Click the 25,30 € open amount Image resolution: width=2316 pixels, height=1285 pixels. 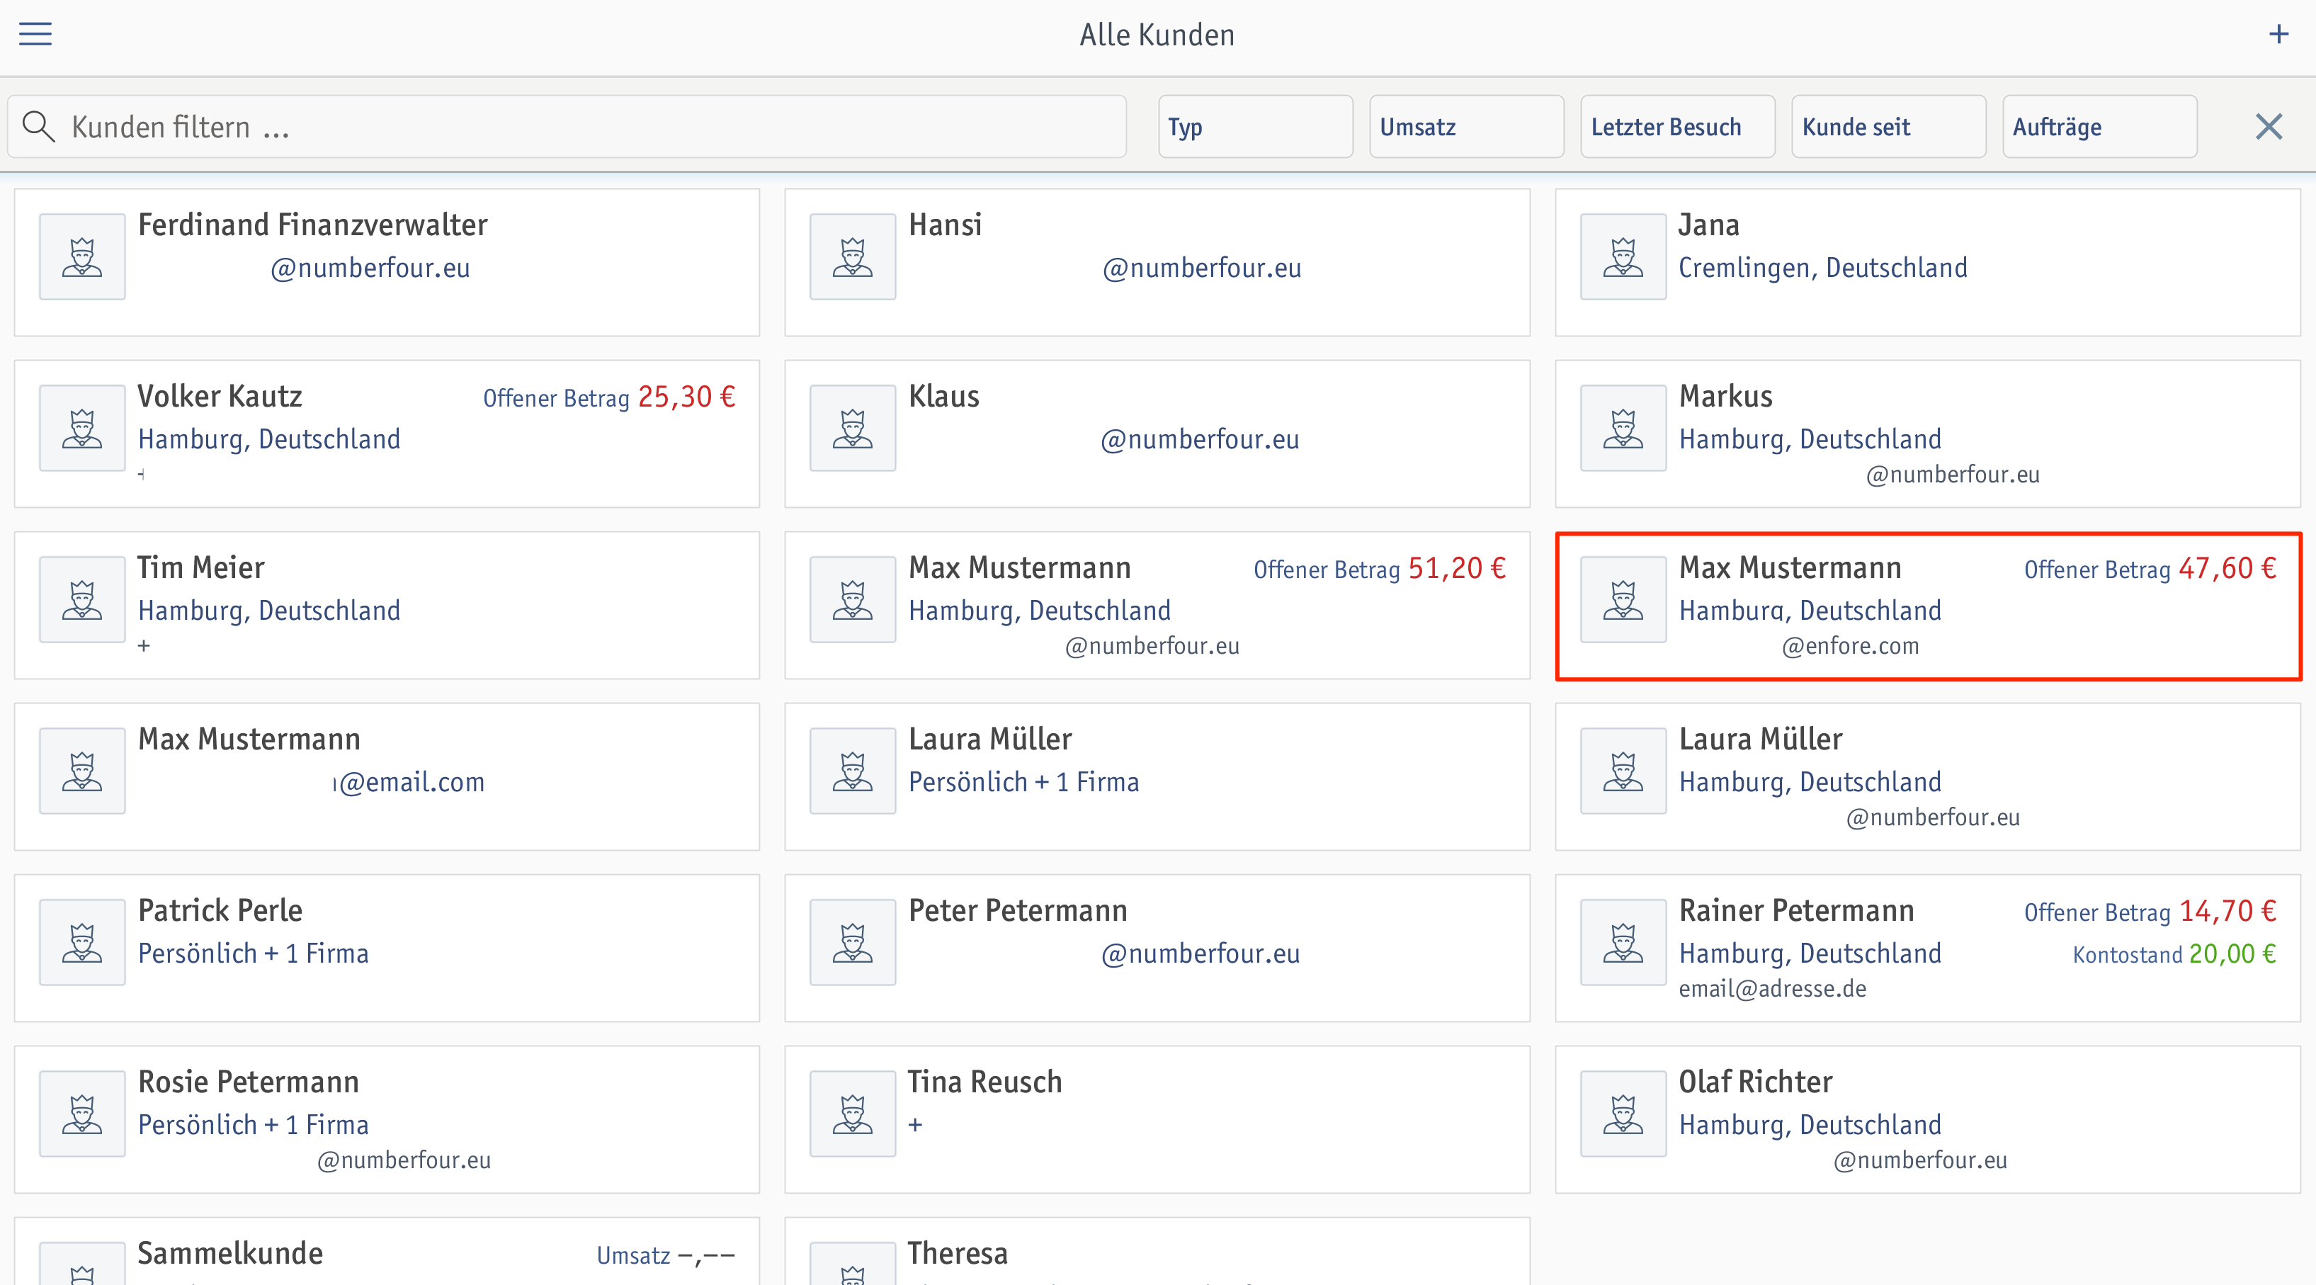pyautogui.click(x=687, y=397)
